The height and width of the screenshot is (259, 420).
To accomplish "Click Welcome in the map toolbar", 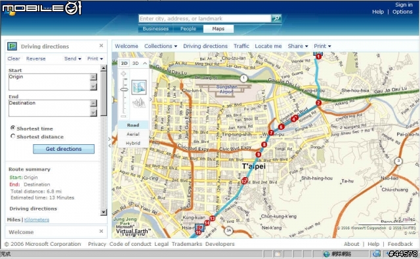I will 127,46.
